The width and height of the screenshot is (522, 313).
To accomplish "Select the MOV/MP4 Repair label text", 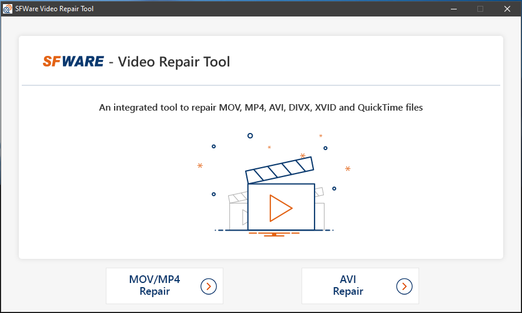I will pos(155,285).
